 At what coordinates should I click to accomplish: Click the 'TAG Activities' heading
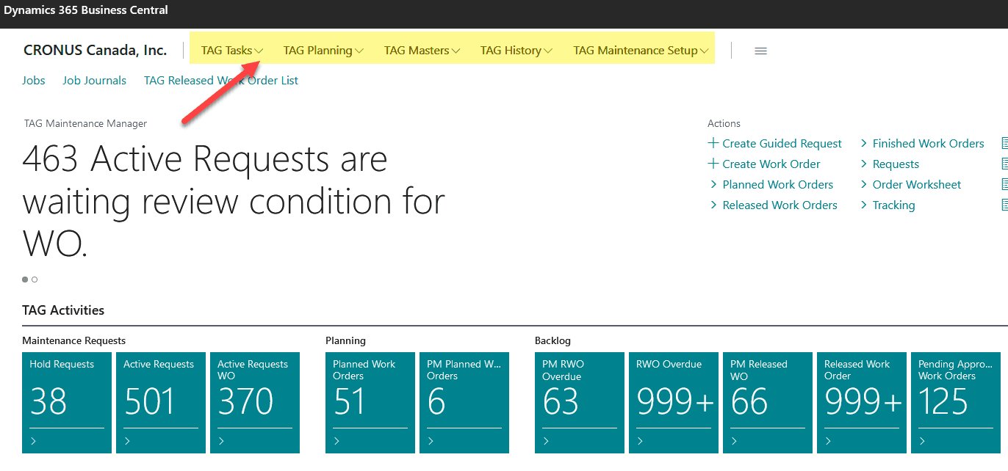63,310
